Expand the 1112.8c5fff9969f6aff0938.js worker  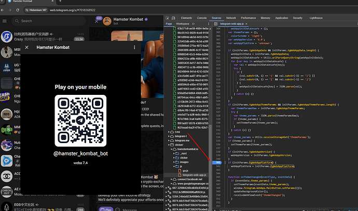click(166, 192)
